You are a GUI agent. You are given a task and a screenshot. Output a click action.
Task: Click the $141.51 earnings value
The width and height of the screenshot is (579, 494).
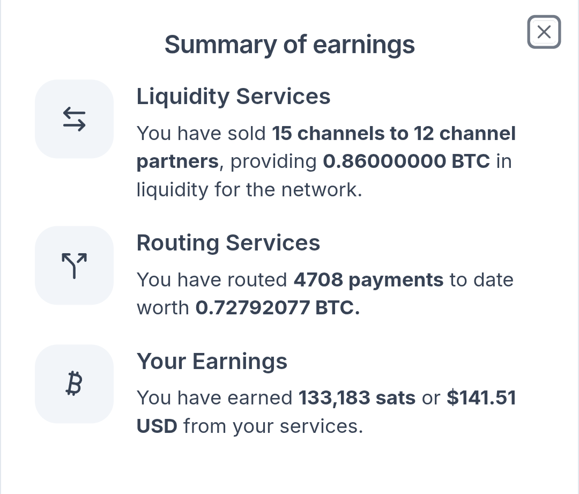481,398
